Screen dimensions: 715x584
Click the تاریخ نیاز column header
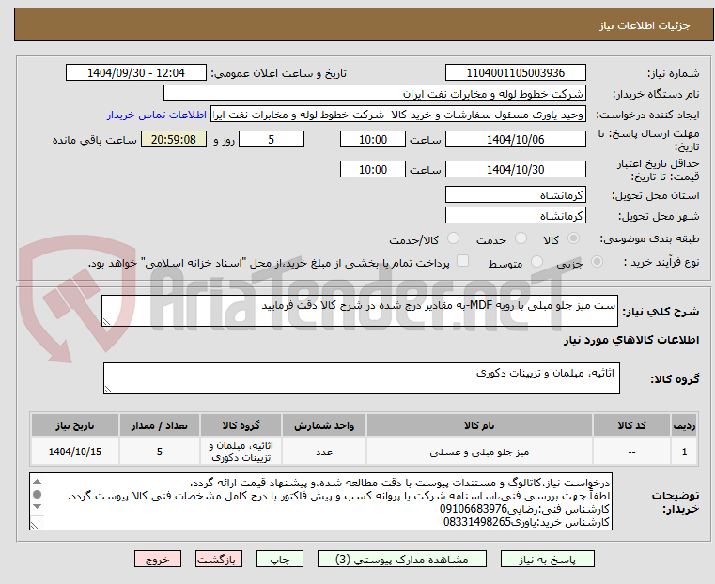pyautogui.click(x=75, y=425)
